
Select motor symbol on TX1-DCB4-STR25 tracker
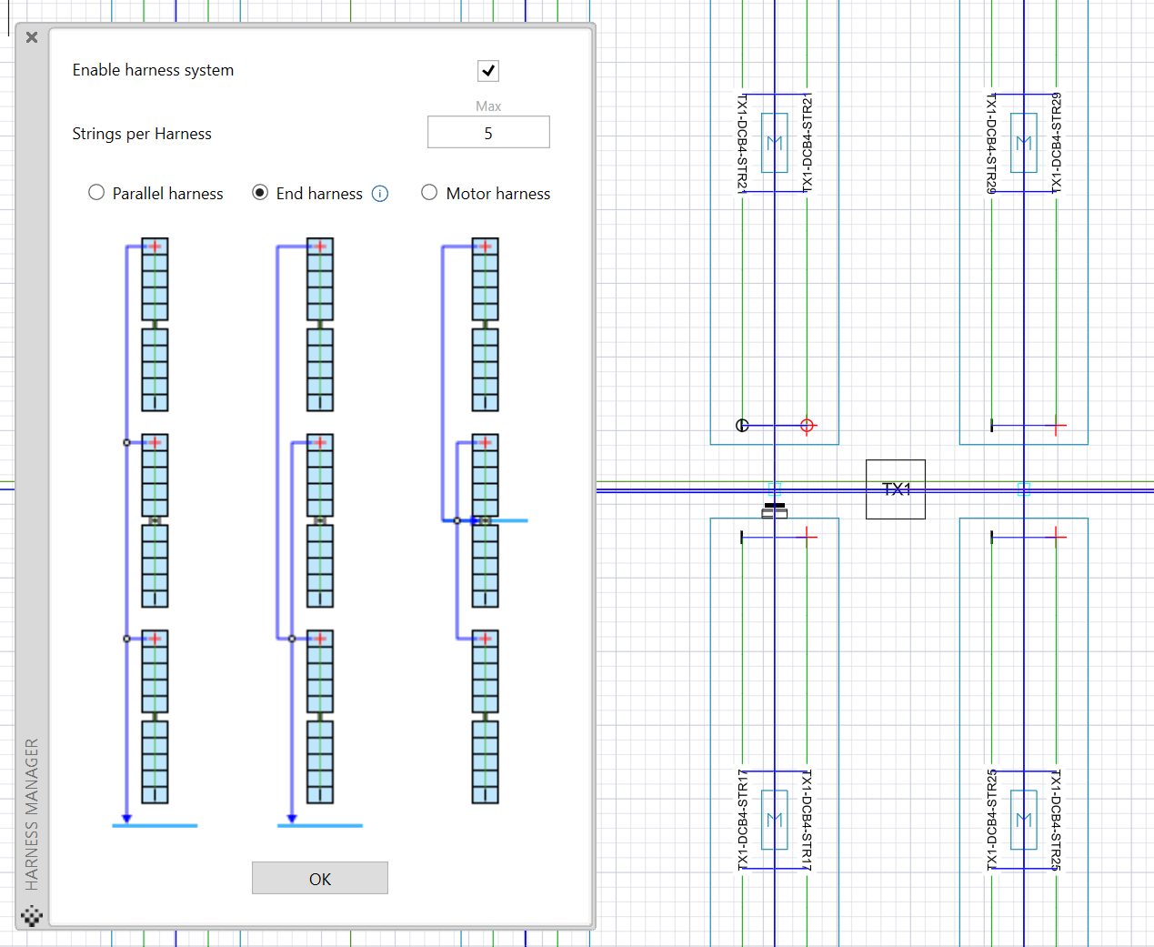[x=1024, y=820]
